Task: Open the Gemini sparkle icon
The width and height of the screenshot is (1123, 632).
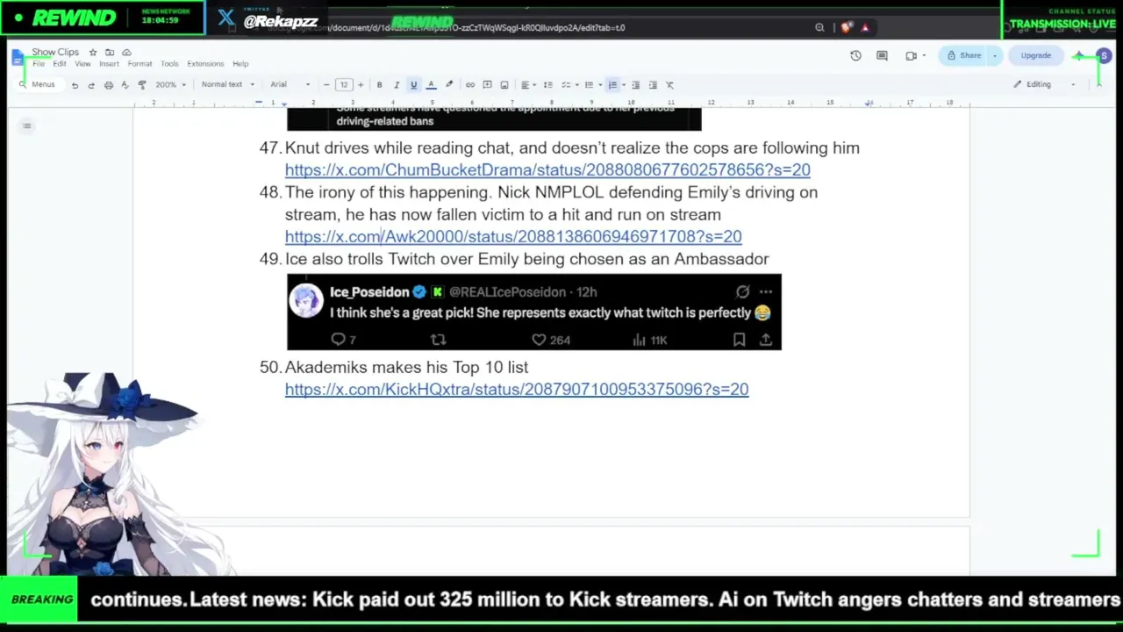Action: (1079, 56)
